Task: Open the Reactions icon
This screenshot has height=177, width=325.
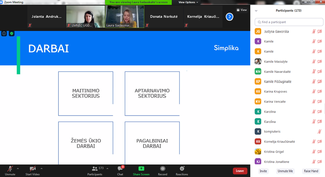Action: 182,169
